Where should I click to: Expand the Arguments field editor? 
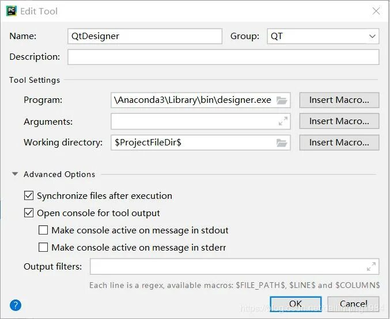[283, 121]
